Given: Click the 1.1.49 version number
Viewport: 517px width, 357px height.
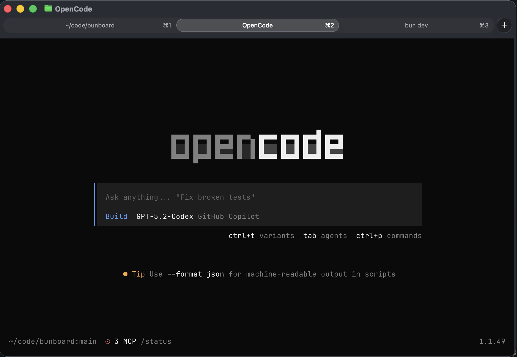Looking at the screenshot, I should point(492,341).
